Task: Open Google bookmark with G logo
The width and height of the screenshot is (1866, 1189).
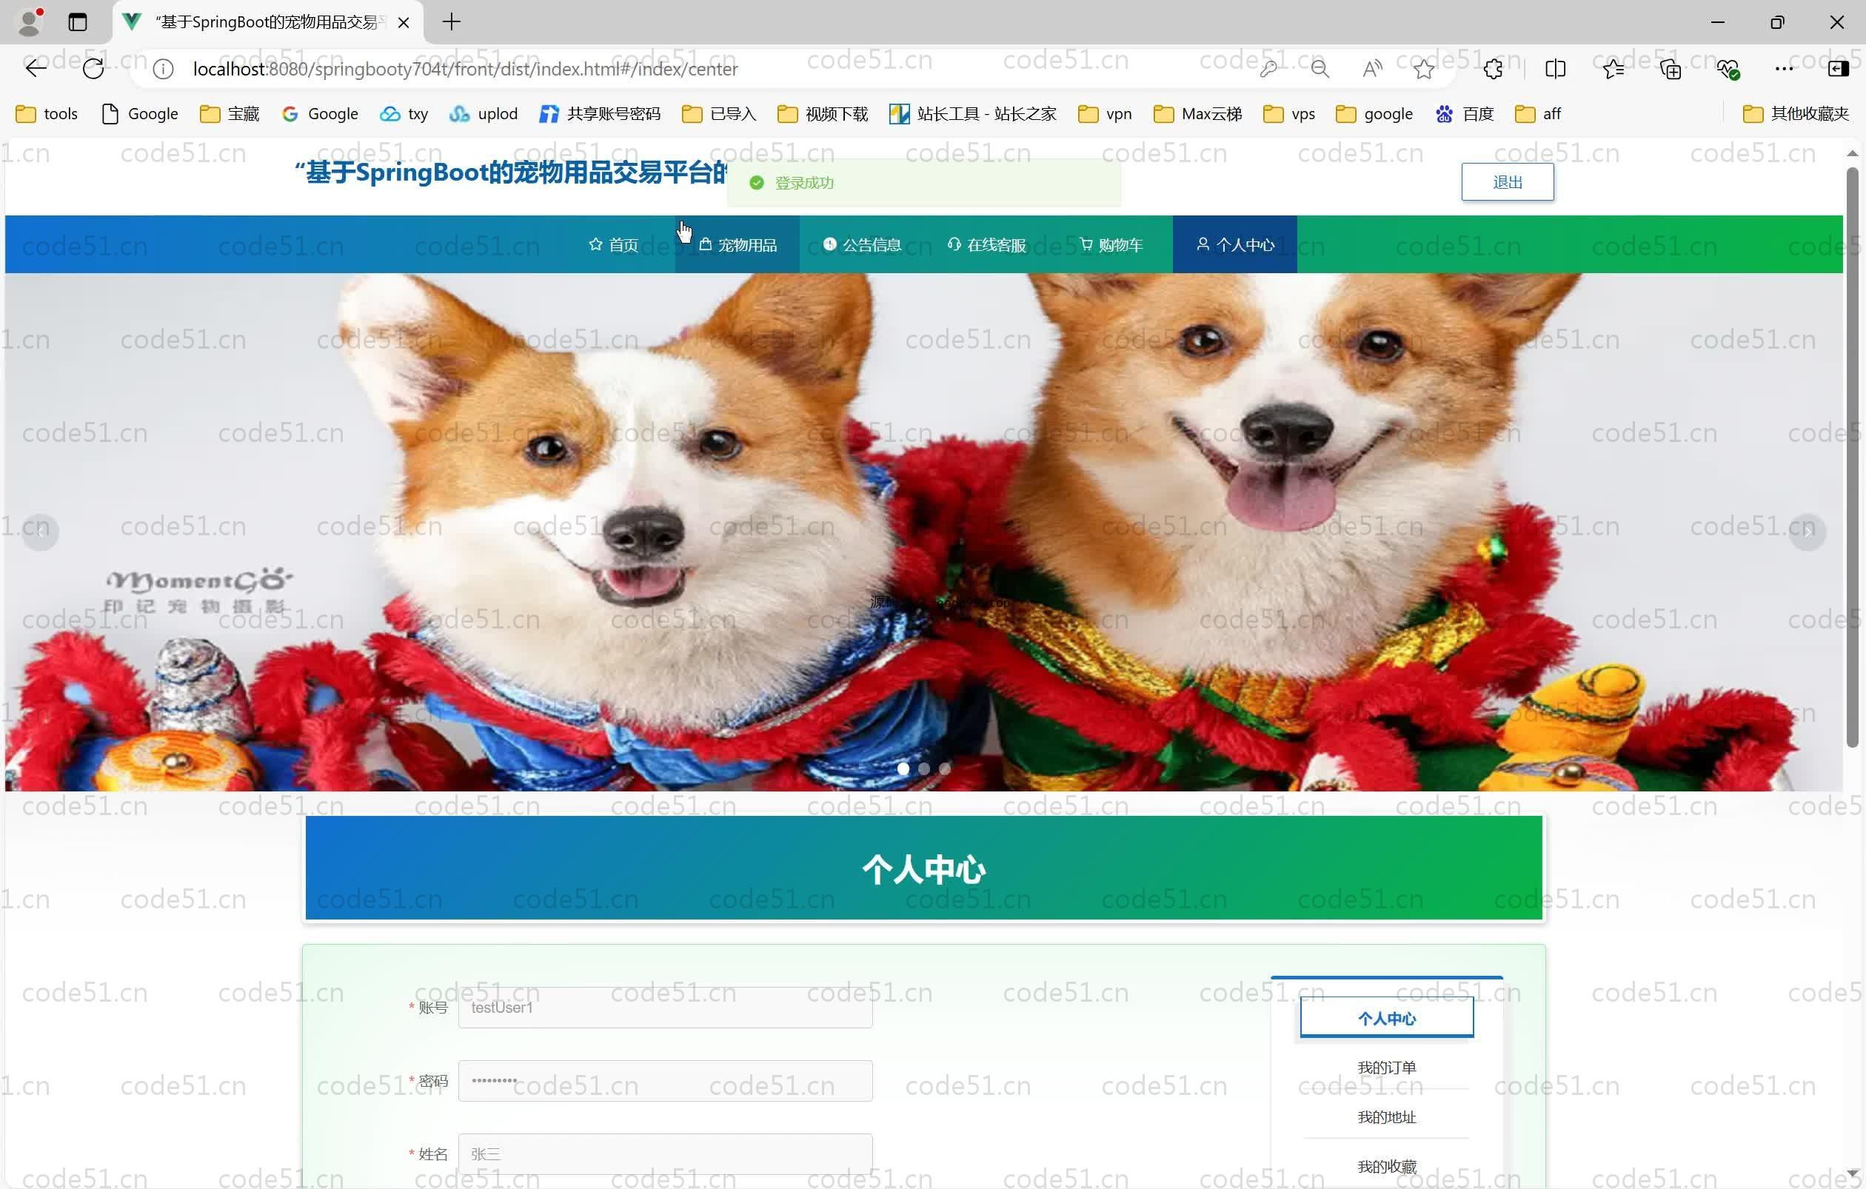Action: pos(320,114)
